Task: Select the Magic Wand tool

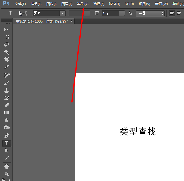Action: (7, 52)
